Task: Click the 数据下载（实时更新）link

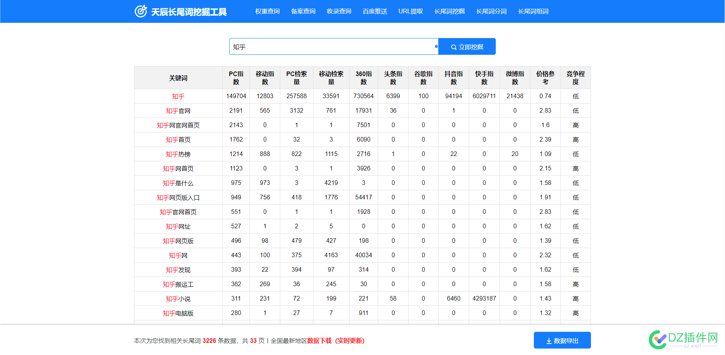Action: click(336, 341)
